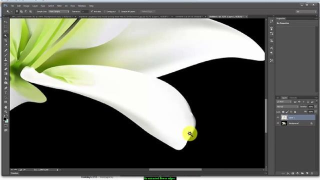Viewport: 320px width, 180px height.
Task: Click the Add layer mask icon
Action: click(293, 173)
